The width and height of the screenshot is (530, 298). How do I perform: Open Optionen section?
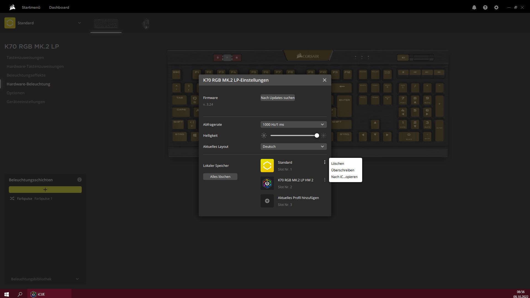coord(15,93)
